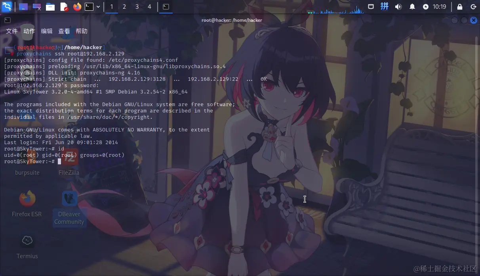Launch the terminal emulator from the panel
Image resolution: width=480 pixels, height=276 pixels.
pos(90,7)
